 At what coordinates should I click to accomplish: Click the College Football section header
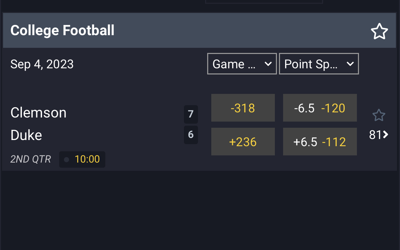pos(63,30)
